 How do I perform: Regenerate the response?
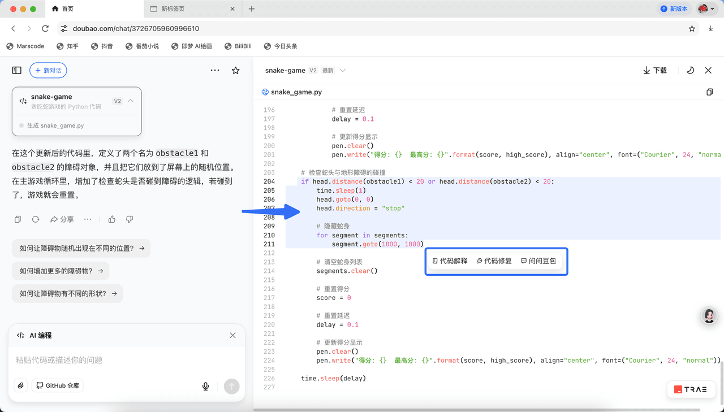36,219
